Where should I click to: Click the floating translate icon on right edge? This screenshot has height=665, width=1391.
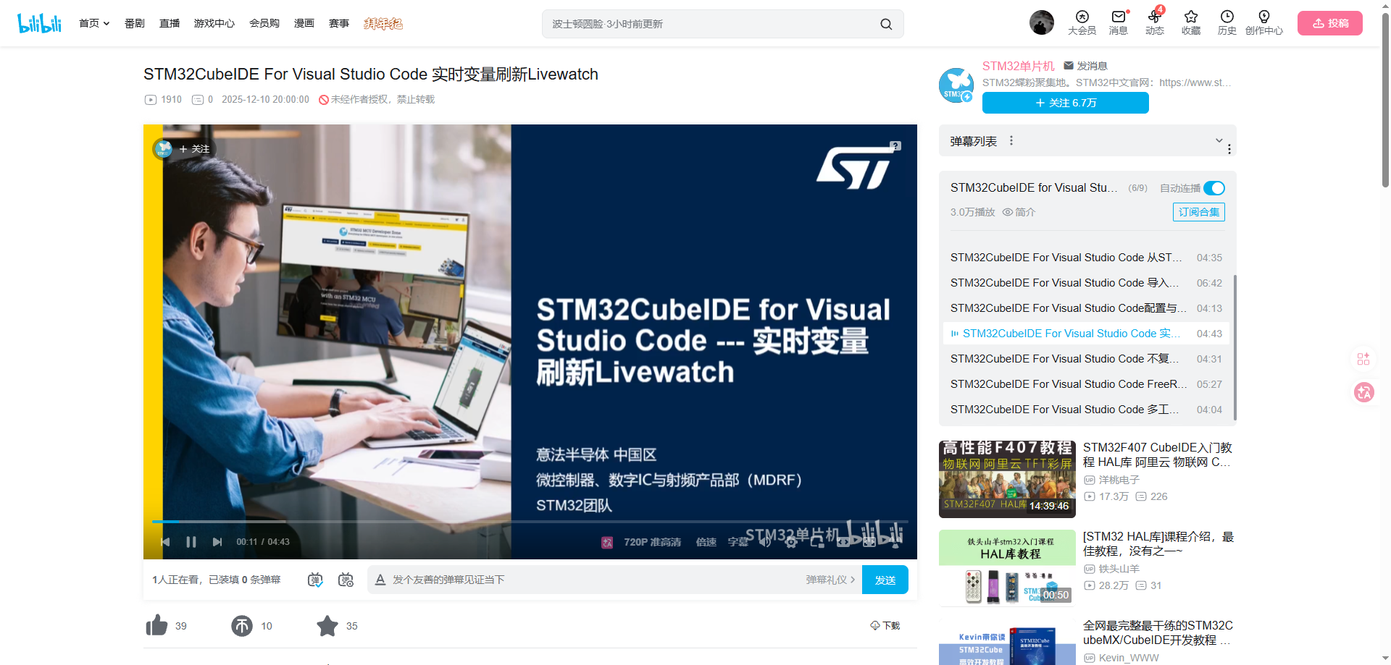point(1364,392)
